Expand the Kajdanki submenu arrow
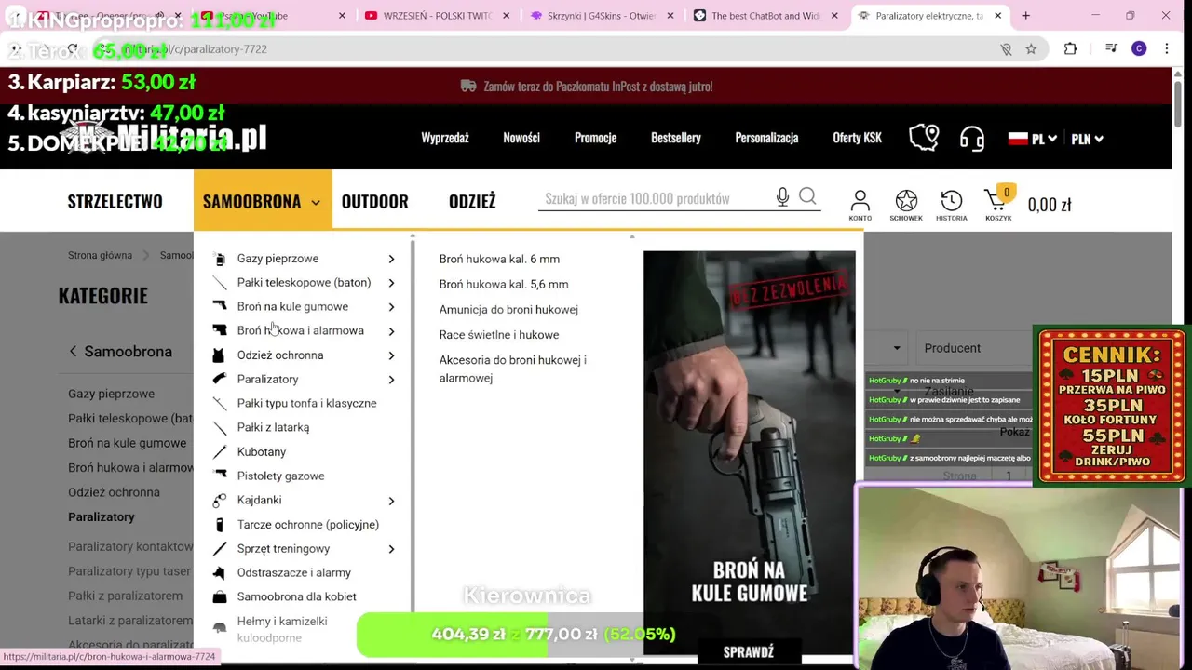 click(x=391, y=501)
